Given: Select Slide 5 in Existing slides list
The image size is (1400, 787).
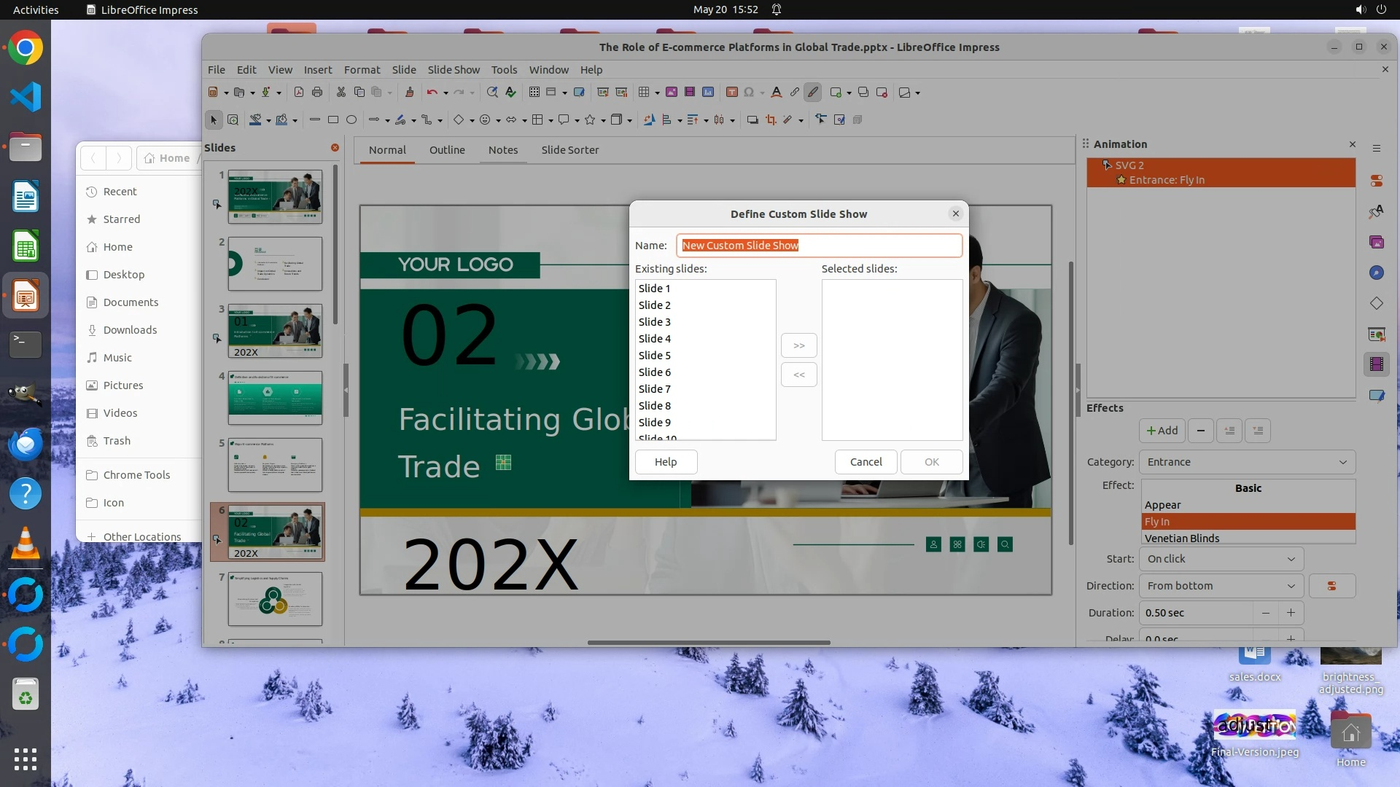Looking at the screenshot, I should tap(654, 356).
